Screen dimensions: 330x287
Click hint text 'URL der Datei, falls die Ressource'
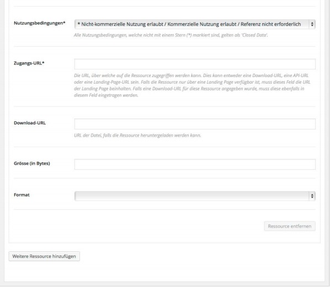click(x=137, y=136)
